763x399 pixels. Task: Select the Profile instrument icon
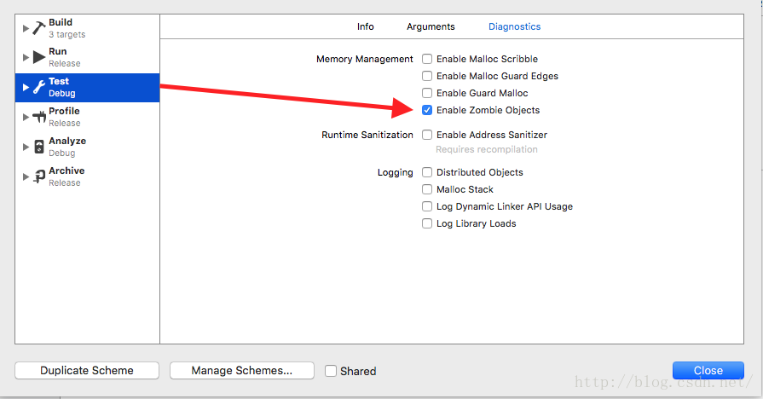tap(39, 117)
